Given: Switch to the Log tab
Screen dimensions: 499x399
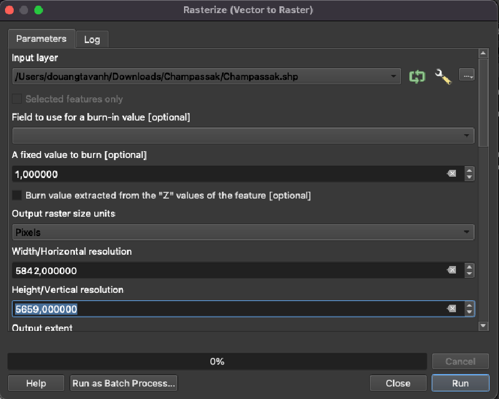Looking at the screenshot, I should pyautogui.click(x=92, y=39).
